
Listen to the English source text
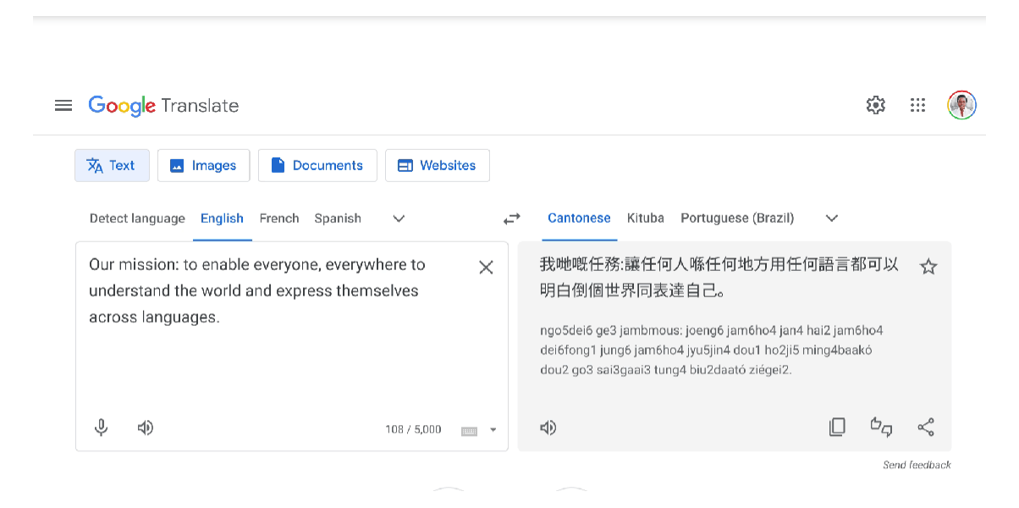click(145, 428)
